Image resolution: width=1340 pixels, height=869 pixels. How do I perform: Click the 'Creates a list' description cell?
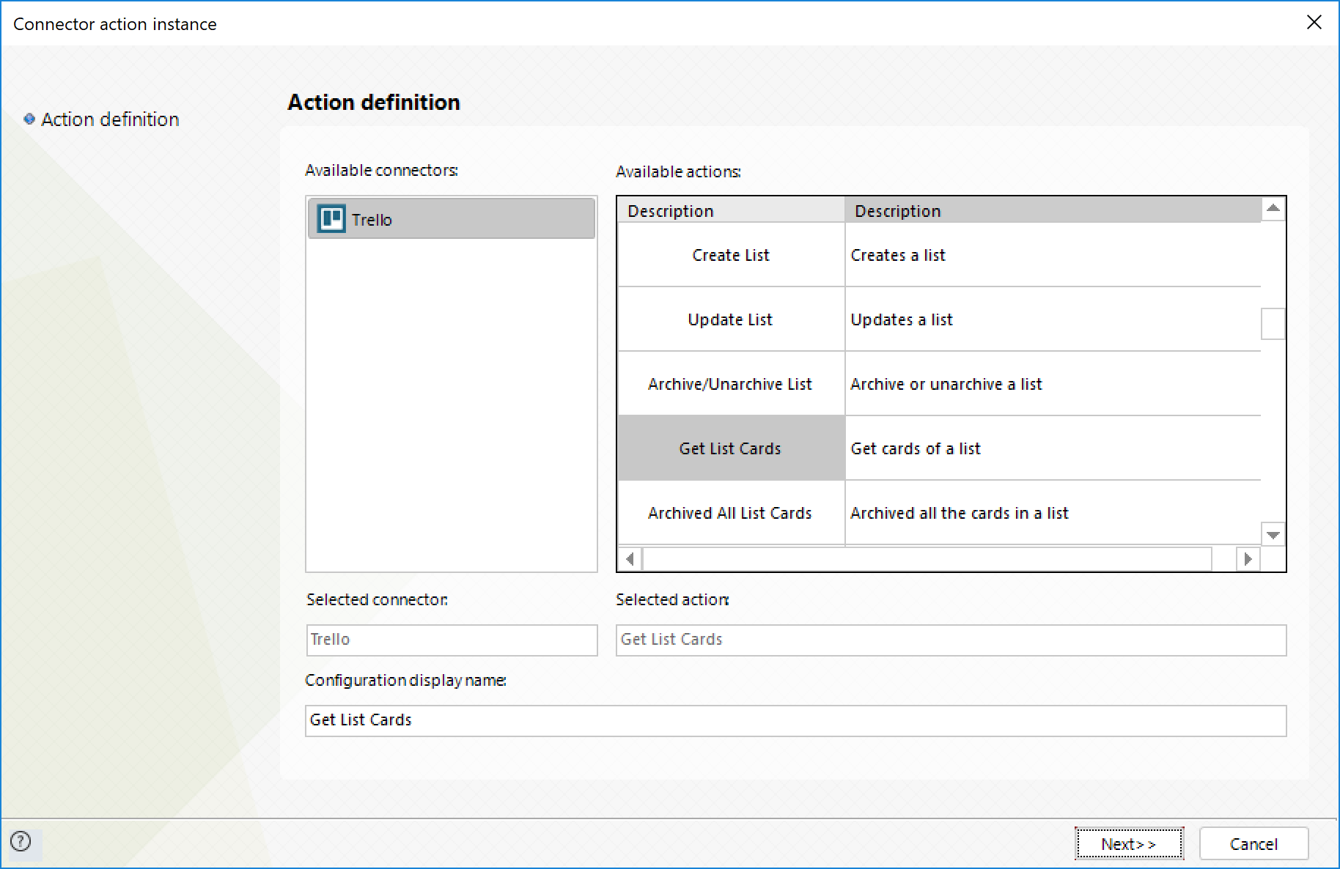1053,255
